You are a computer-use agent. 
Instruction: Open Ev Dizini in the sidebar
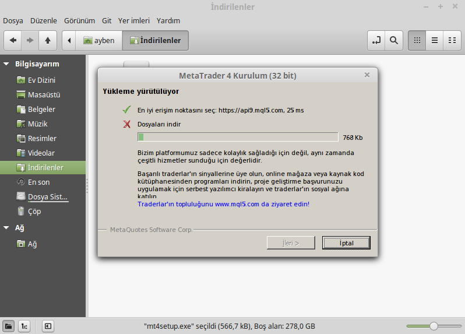pyautogui.click(x=43, y=80)
